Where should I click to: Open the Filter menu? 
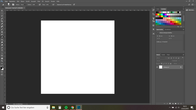click(x=39, y=1)
